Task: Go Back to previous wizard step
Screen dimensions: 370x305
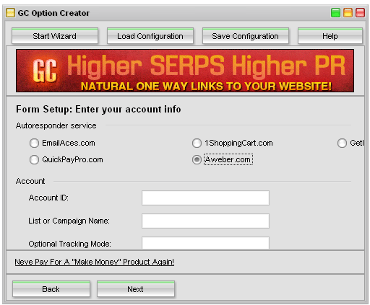Action: tap(51, 289)
